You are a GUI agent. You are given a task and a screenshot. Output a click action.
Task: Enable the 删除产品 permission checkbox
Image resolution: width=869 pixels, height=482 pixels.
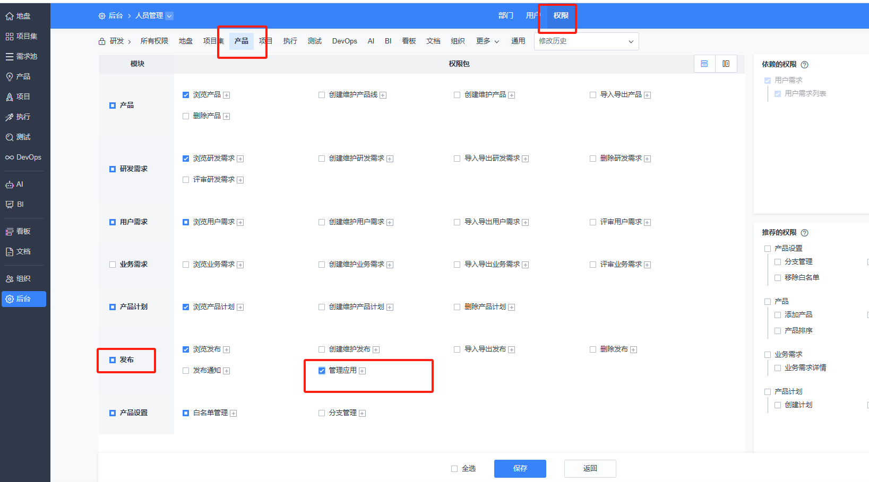click(x=186, y=116)
